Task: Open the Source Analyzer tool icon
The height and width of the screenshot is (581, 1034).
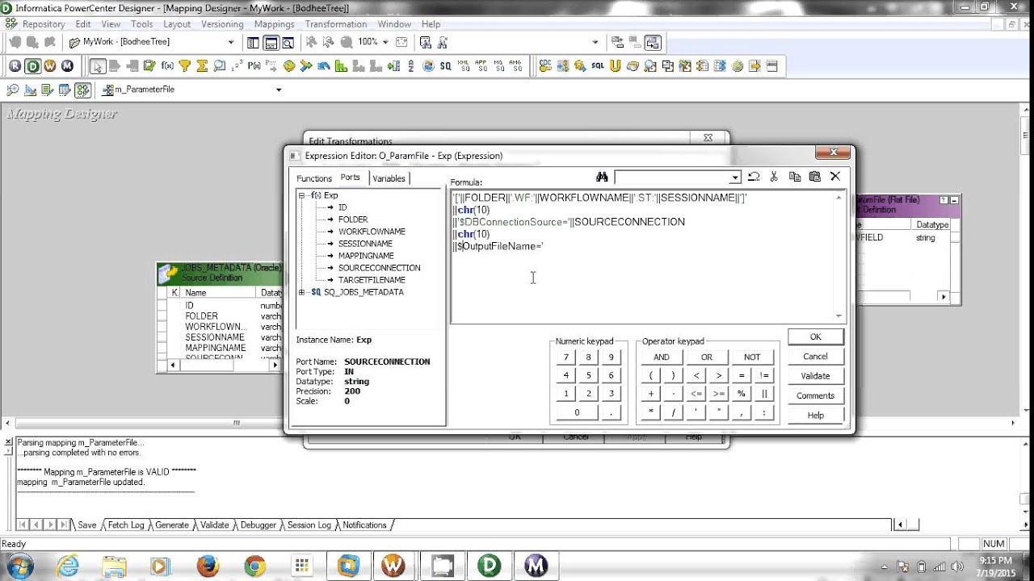Action: point(14,90)
